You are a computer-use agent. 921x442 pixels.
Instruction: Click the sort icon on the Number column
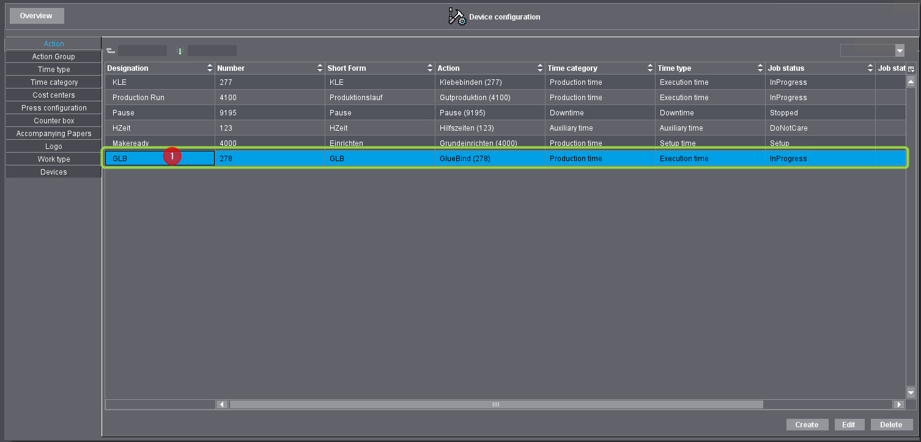coord(319,68)
